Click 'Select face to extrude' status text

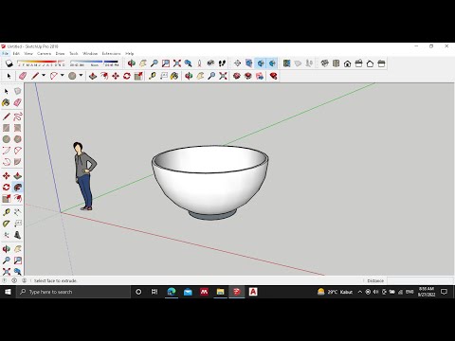[x=56, y=280]
